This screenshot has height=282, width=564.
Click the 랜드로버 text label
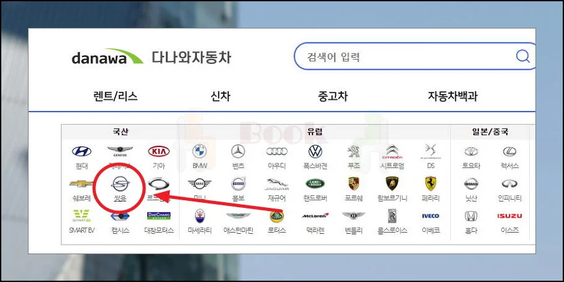(x=316, y=198)
